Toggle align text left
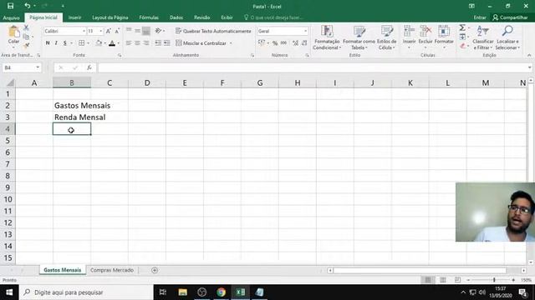The width and height of the screenshot is (535, 300). click(x=129, y=42)
